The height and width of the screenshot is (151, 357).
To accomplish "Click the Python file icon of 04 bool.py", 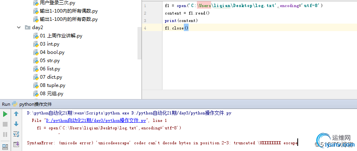I will pyautogui.click(x=36, y=52).
